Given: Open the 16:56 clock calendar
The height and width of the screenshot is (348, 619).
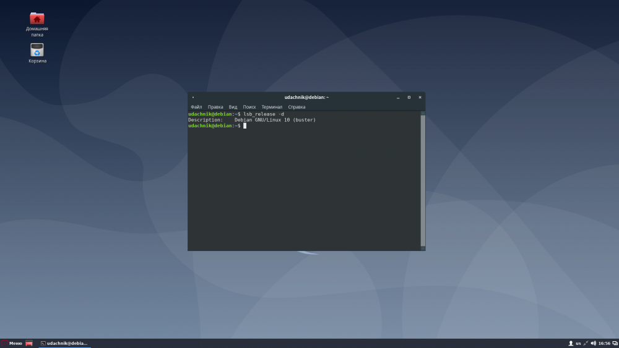Looking at the screenshot, I should tap(604, 343).
